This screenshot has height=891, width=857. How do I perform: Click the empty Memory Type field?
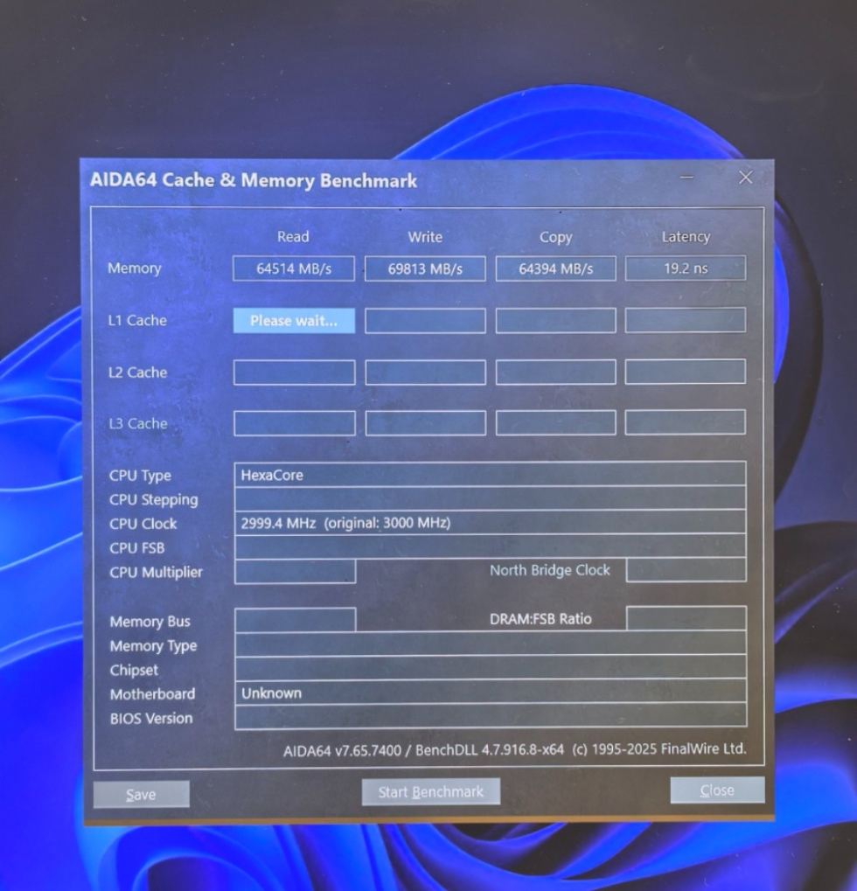(491, 644)
